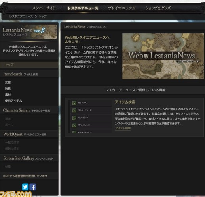Screen dimensions: 205x197
Task: Click the 一覧で探す world quest entry
Action: click(12, 143)
